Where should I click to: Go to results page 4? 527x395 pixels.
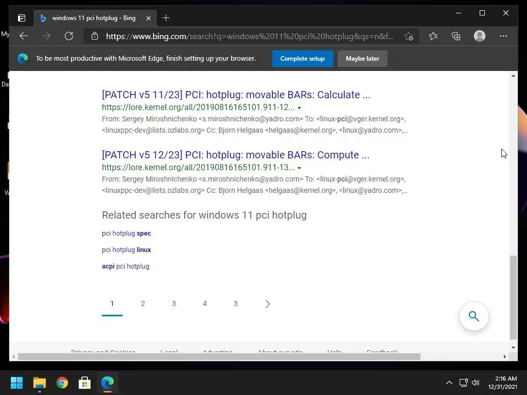pyautogui.click(x=205, y=303)
